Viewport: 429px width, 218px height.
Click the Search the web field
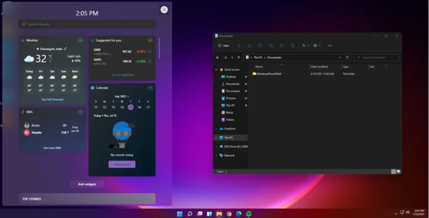tap(87, 24)
